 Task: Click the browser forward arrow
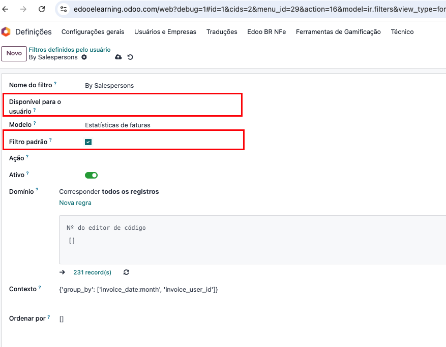coord(23,9)
